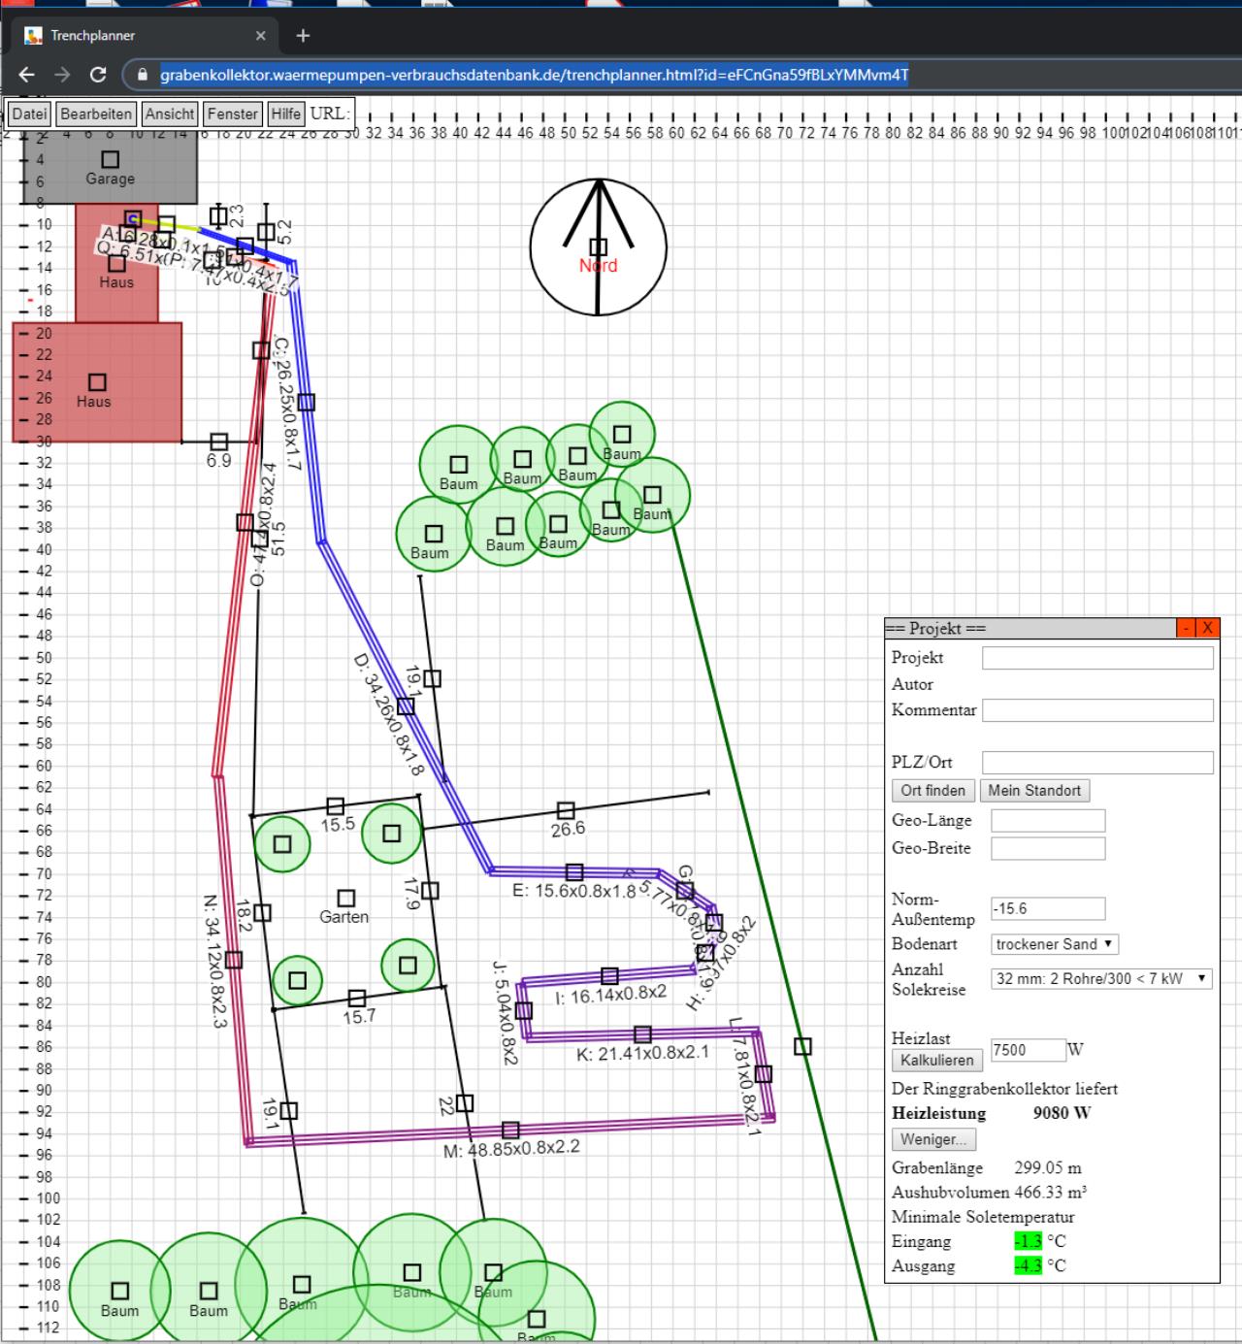Click the Heizlast field showing 7500
This screenshot has height=1344, width=1242.
pyautogui.click(x=1029, y=1050)
